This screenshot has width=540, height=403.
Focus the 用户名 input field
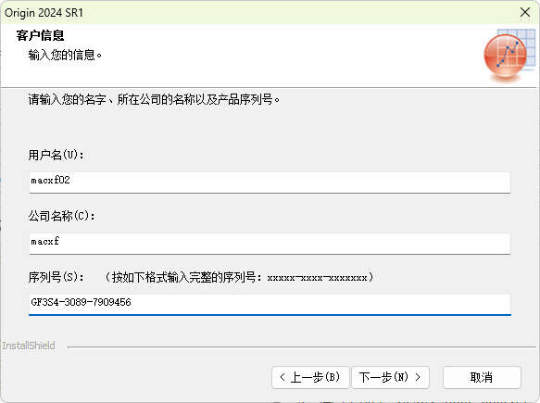(270, 183)
